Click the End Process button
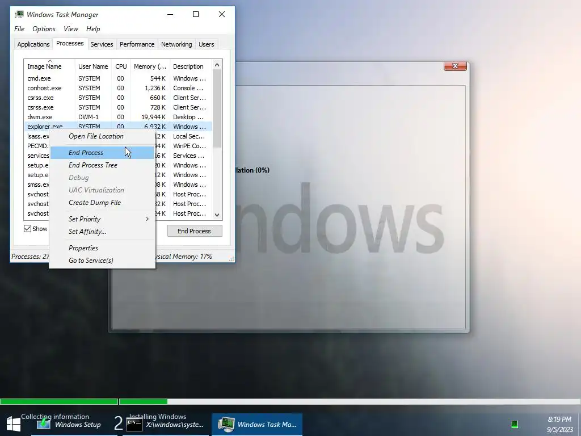581x436 pixels. (195, 231)
